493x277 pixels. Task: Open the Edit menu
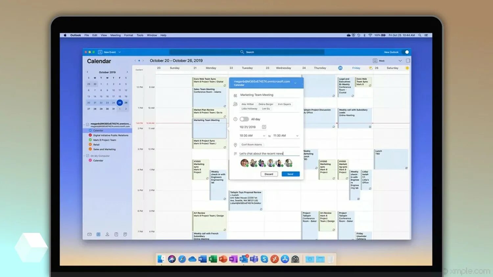click(95, 35)
